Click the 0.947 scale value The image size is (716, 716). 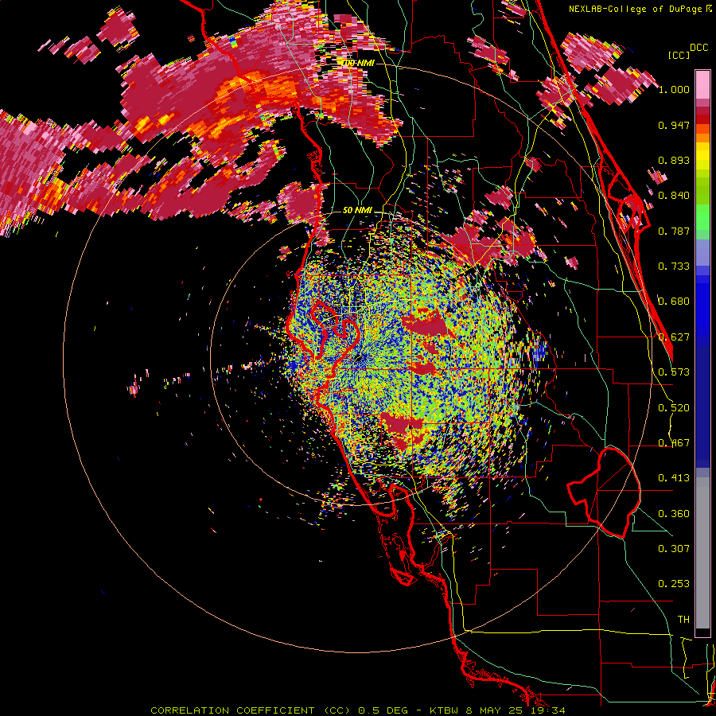[674, 125]
